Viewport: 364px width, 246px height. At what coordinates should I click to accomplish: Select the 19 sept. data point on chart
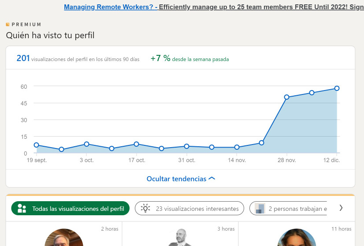(37, 145)
